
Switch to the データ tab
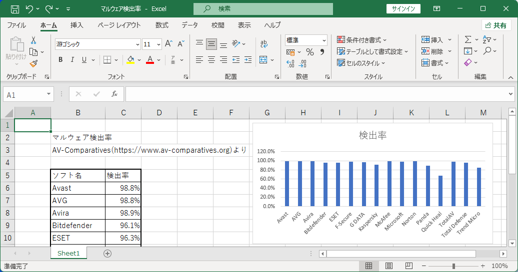(189, 25)
